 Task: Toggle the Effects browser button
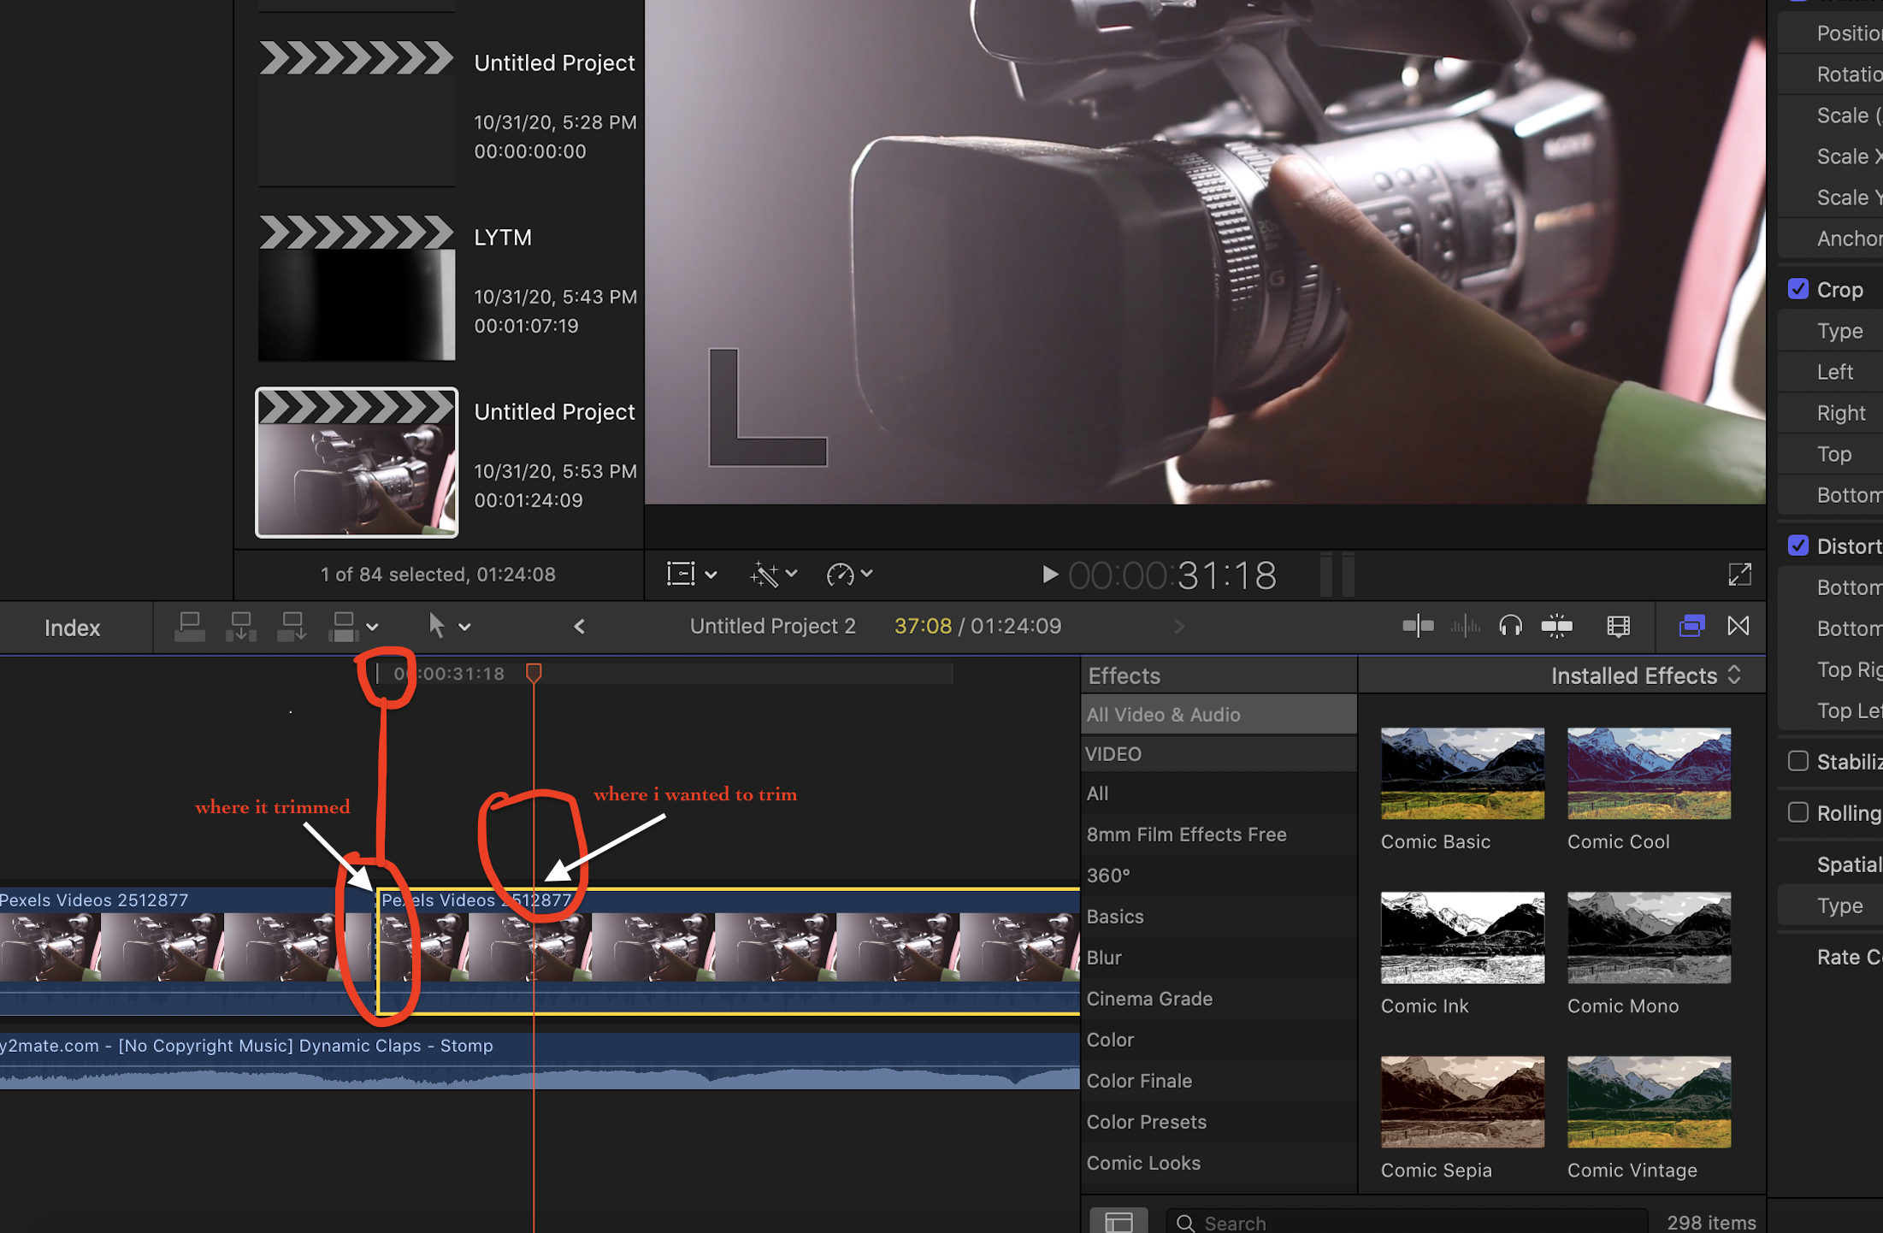click(1691, 627)
